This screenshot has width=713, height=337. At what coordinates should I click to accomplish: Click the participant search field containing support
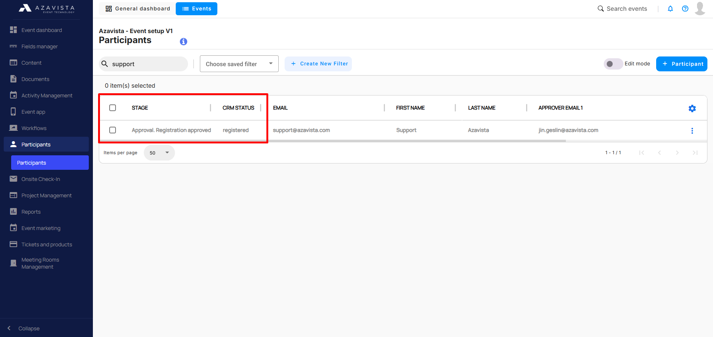[143, 64]
